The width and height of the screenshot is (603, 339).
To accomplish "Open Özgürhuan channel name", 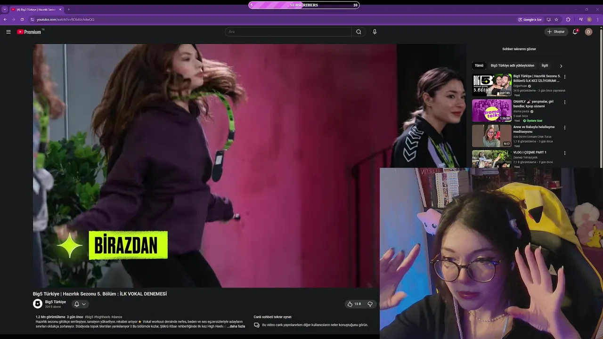I will click(520, 86).
